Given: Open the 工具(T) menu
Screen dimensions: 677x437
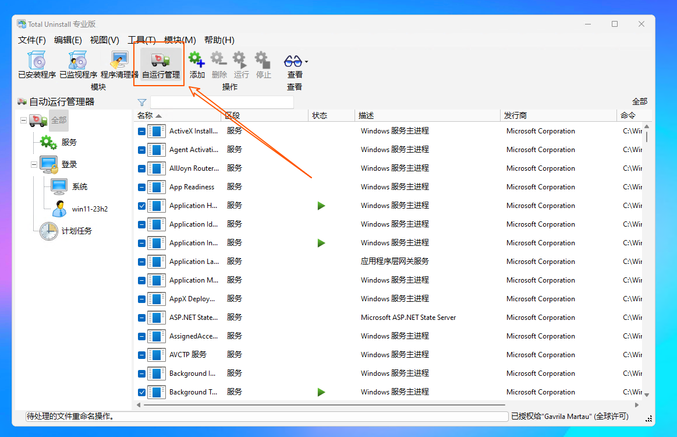Looking at the screenshot, I should pos(141,40).
